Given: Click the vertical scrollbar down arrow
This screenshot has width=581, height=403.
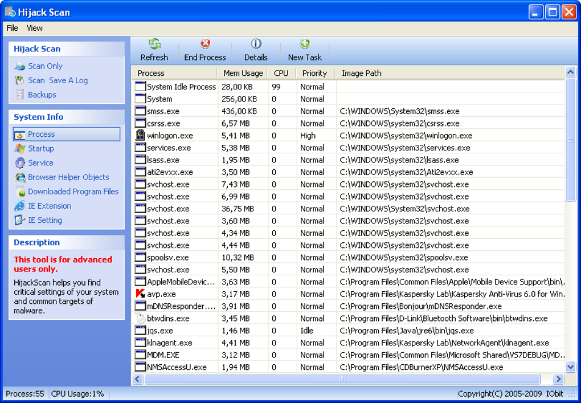Looking at the screenshot, I should 571,367.
